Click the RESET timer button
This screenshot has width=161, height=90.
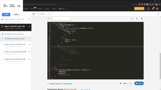[16, 14]
